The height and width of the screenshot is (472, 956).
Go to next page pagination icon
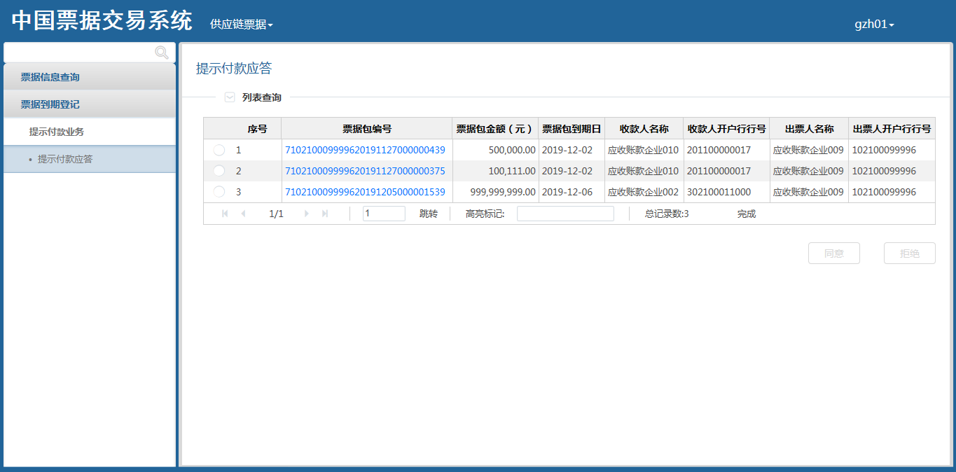click(x=307, y=214)
